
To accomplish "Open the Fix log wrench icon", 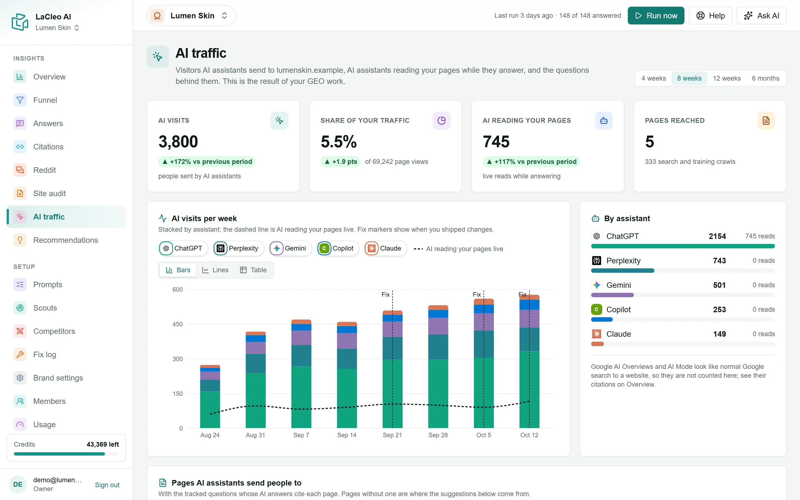I will [x=20, y=354].
